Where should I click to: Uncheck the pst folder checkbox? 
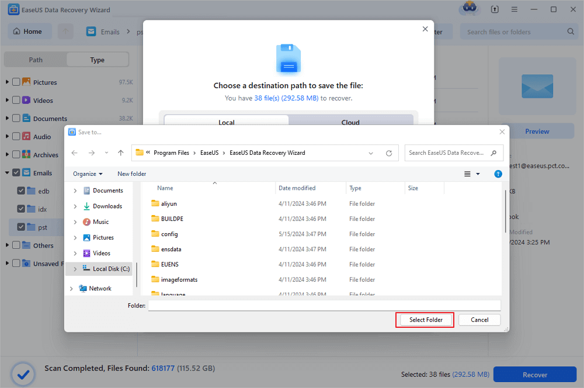[21, 227]
